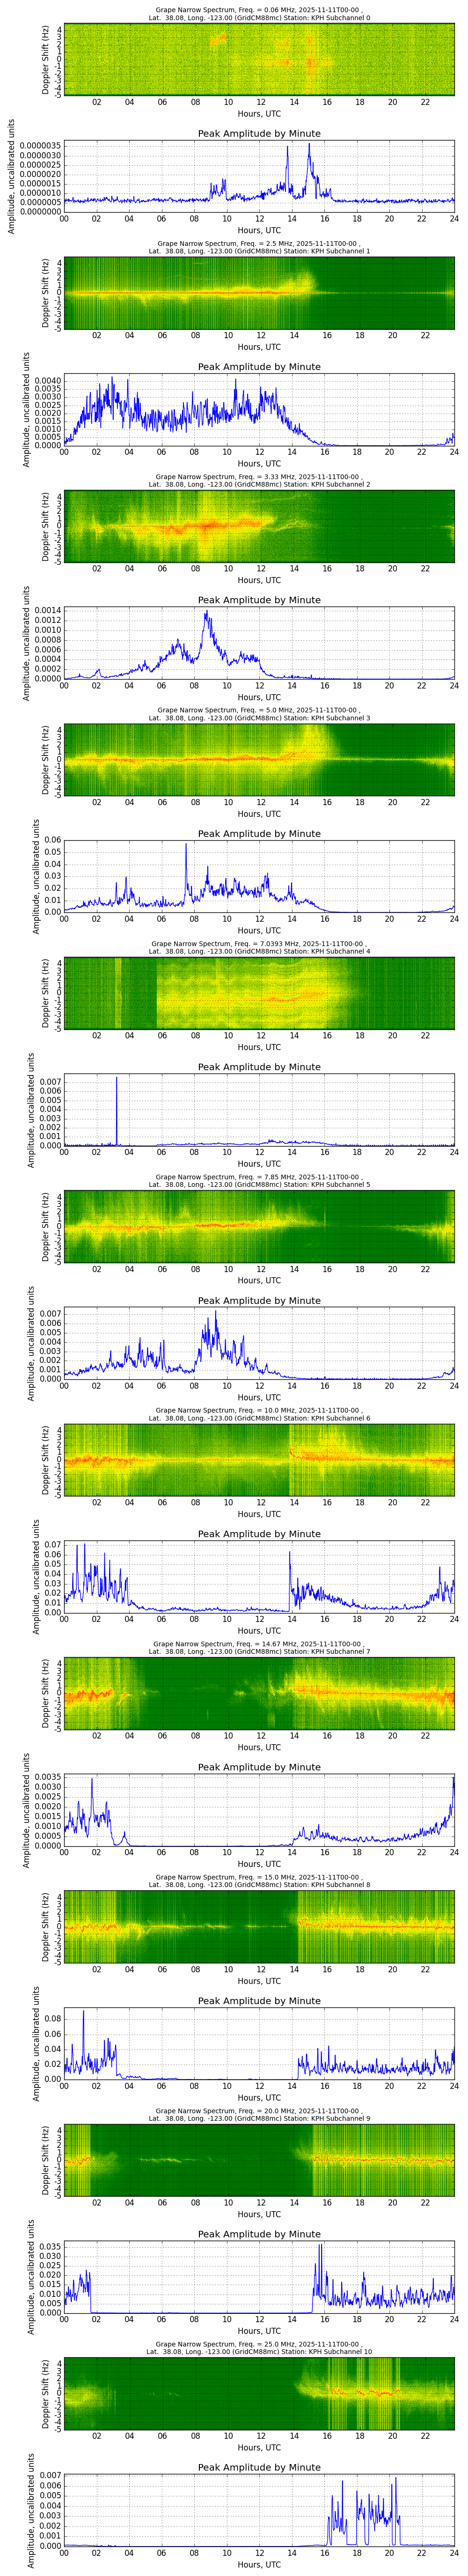Select the 7.85 MHz Doppler spectrogram image
Viewport: 468px width, 2576px height.
point(259,1227)
